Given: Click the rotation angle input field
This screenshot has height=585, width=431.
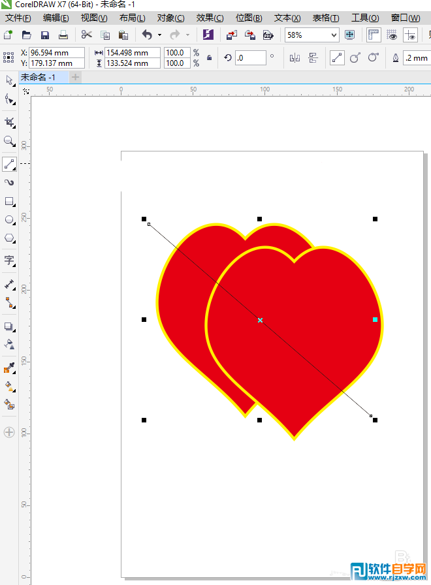Looking at the screenshot, I should click(250, 58).
